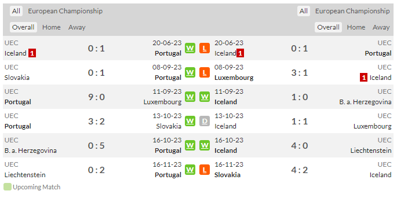Select left All competitions filter
Screen dimensions: 397x209
tap(16, 11)
